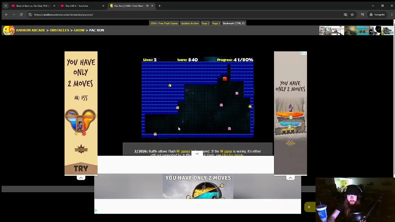Viewport: 395px width, 222px height.
Task: Click the Lives: 2 counter
Action: coord(150,60)
